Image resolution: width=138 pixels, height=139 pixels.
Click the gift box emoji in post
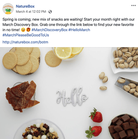tap(28, 30)
